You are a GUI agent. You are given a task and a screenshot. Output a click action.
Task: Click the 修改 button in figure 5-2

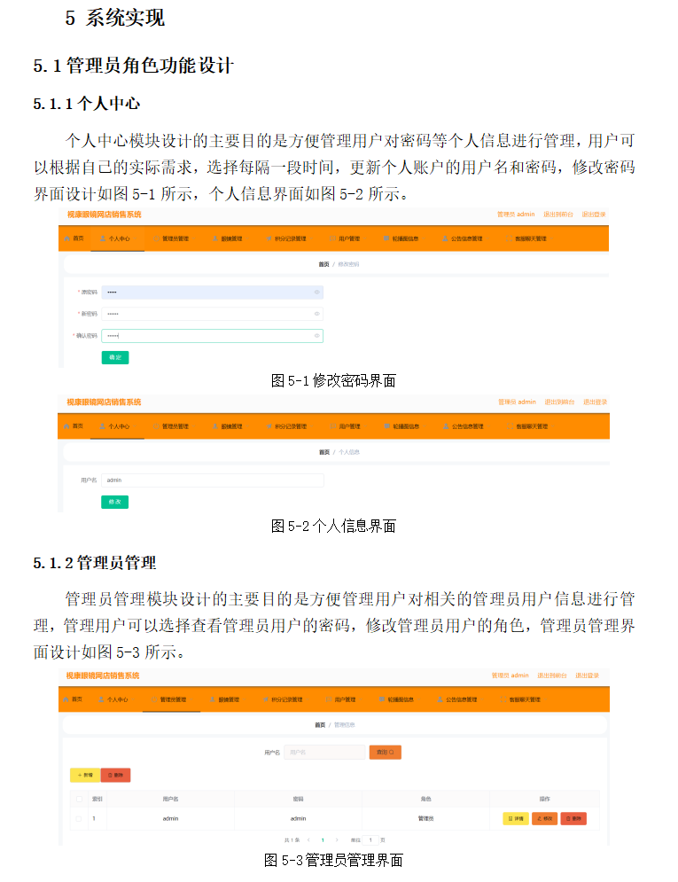(x=114, y=502)
